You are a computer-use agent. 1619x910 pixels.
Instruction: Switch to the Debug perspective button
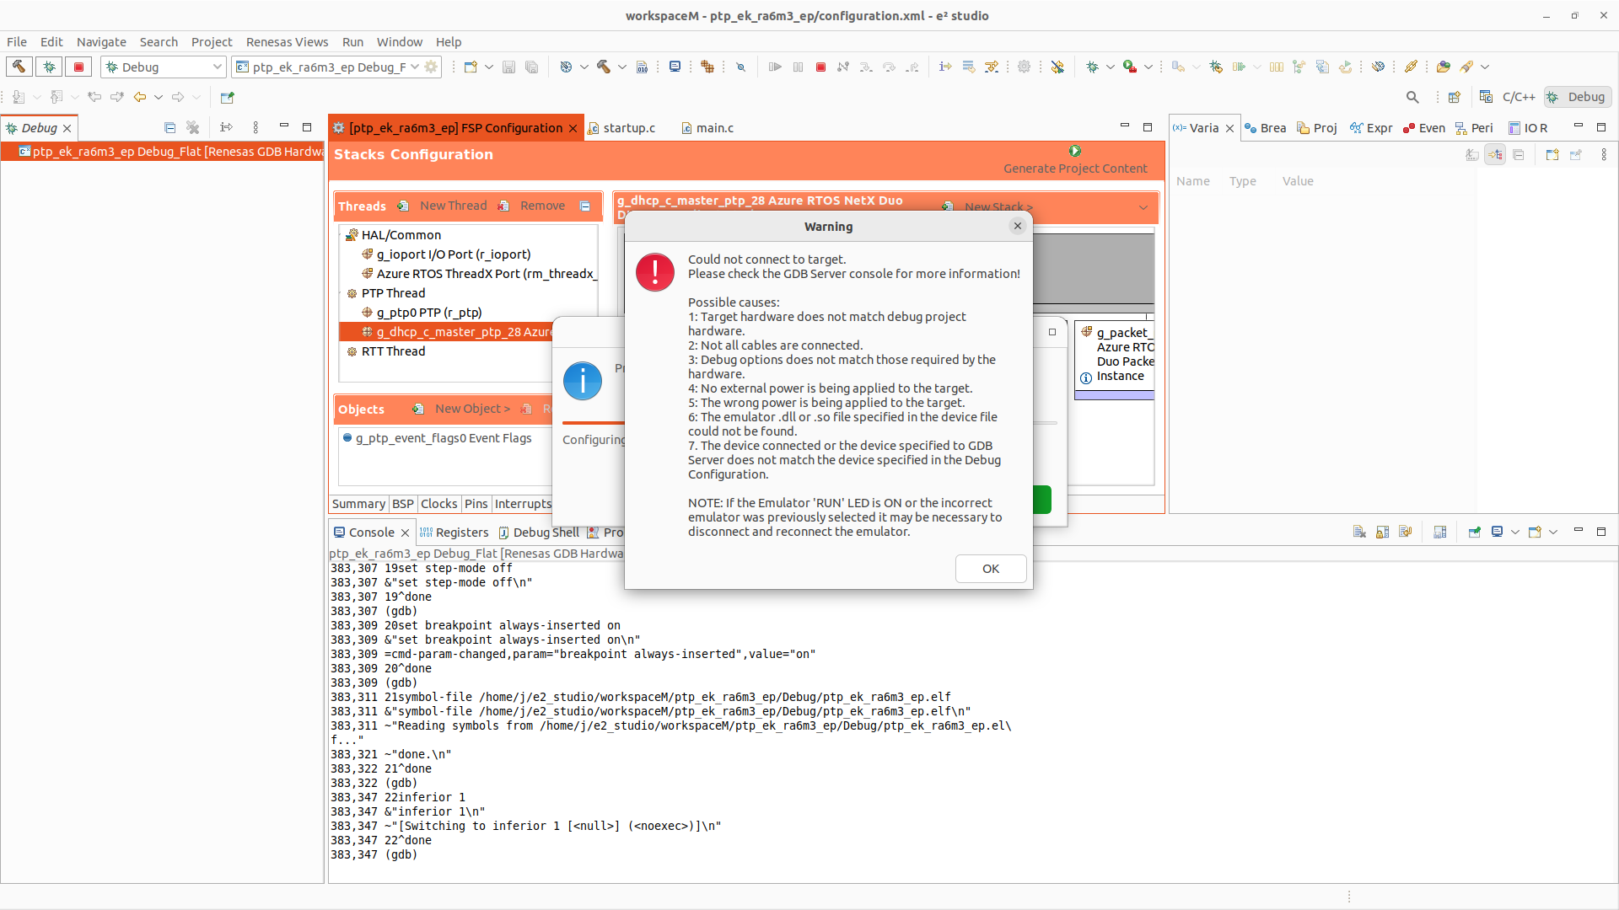1577,97
